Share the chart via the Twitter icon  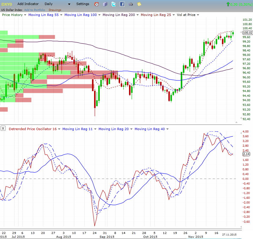point(113,4)
